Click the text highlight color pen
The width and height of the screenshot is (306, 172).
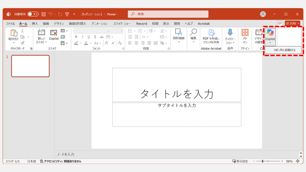tap(76, 43)
